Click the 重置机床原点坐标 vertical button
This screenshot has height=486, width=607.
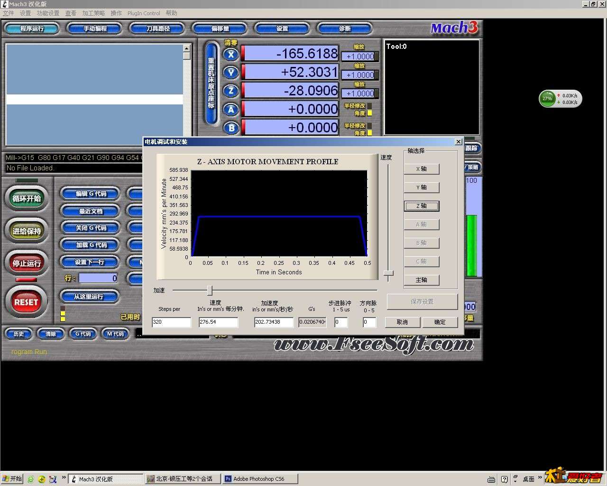[211, 84]
